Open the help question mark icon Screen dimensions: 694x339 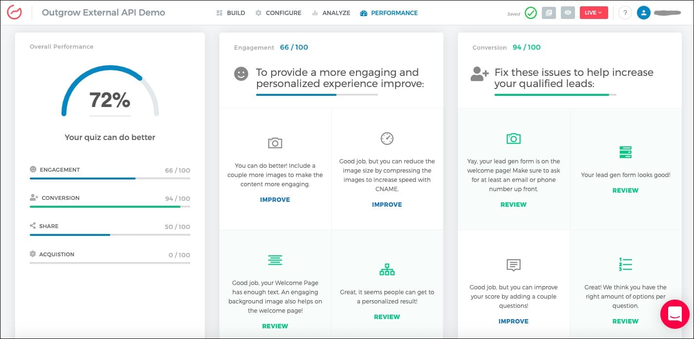[625, 13]
